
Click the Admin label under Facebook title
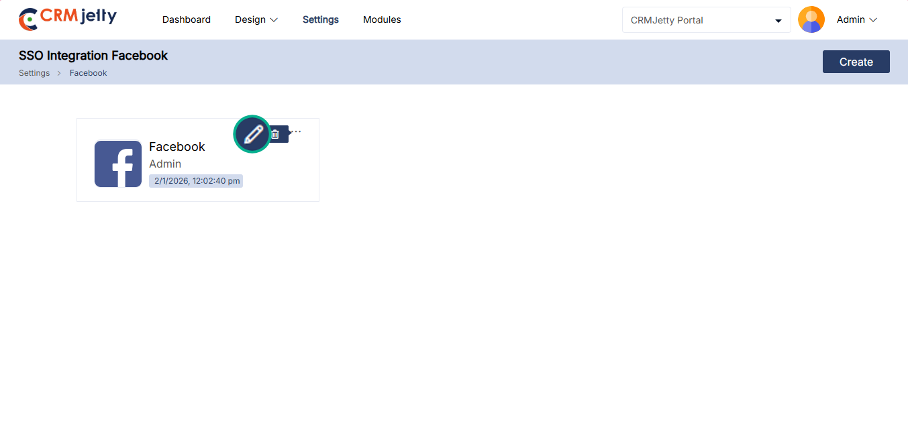[x=165, y=164]
